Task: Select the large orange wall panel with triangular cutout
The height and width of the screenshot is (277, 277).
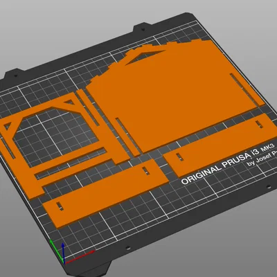Action: point(175,97)
